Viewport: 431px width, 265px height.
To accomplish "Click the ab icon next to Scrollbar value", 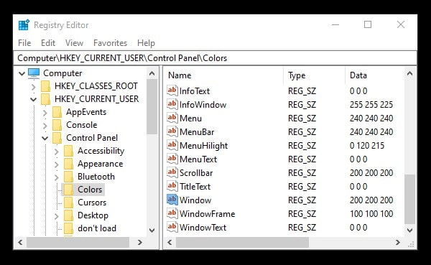I will [x=172, y=172].
